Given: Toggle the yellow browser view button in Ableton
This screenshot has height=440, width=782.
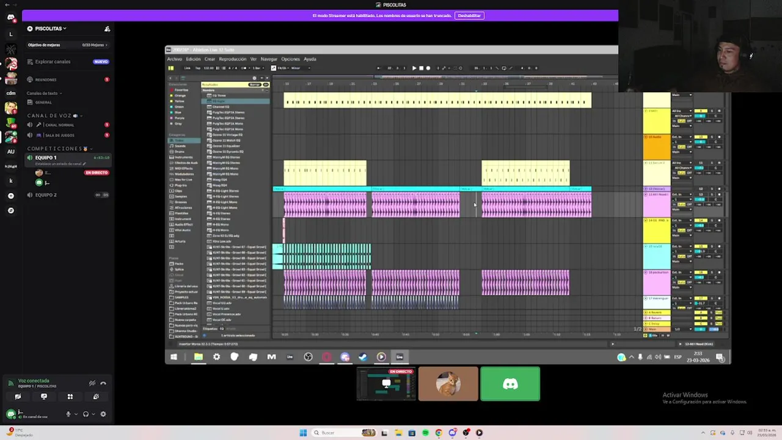Looking at the screenshot, I should pos(171,68).
